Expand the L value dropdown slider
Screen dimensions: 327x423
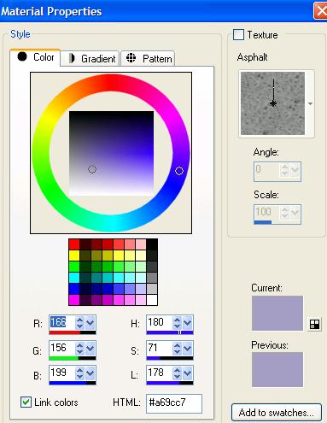pyautogui.click(x=188, y=373)
